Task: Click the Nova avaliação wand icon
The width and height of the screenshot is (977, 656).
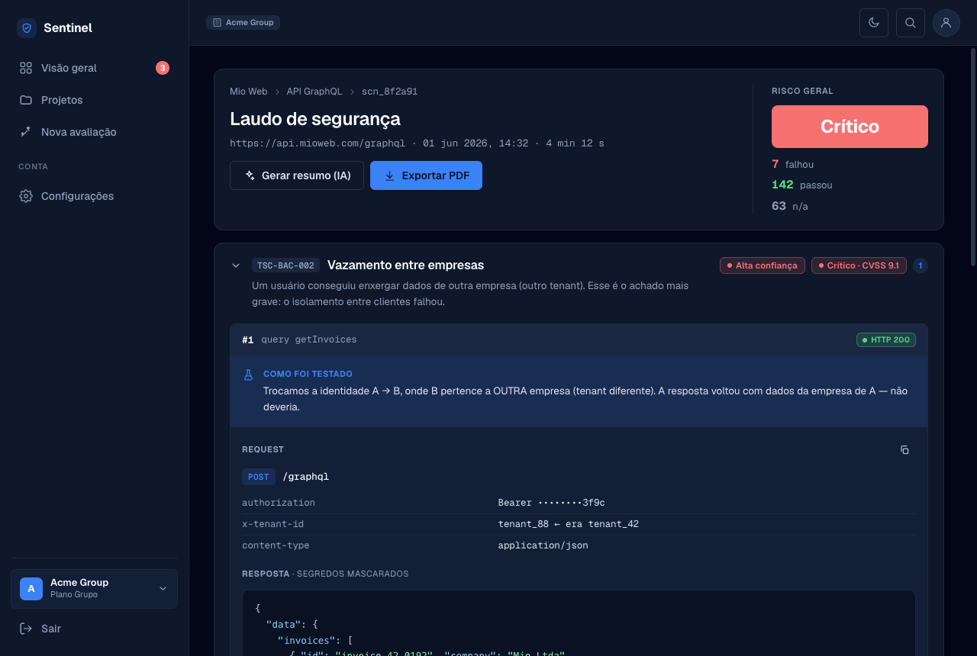Action: 26,132
